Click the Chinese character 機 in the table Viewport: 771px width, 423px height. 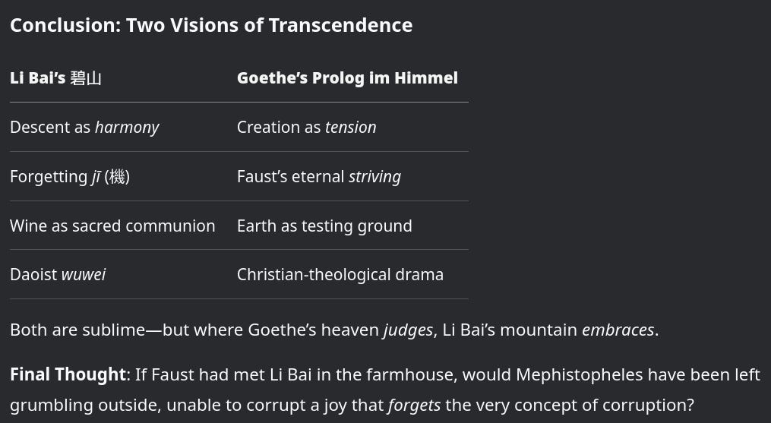pyautogui.click(x=117, y=177)
